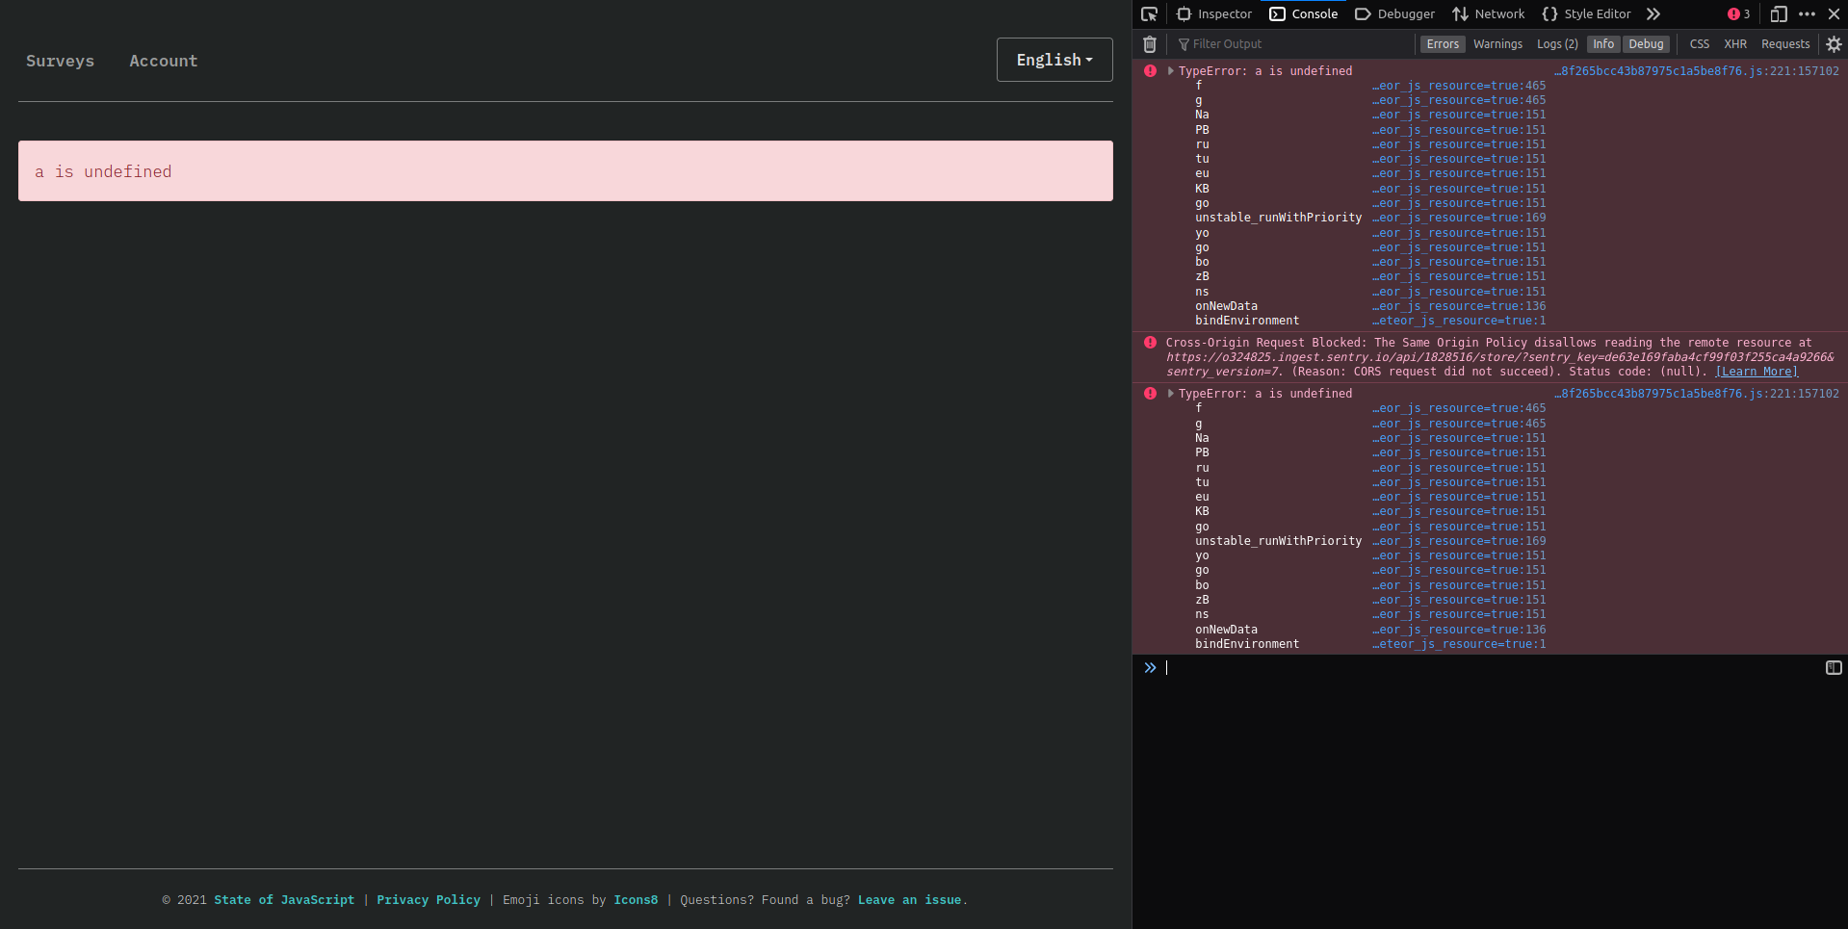The width and height of the screenshot is (1848, 929).
Task: Select the 'a is undefined' page error text
Action: click(103, 171)
